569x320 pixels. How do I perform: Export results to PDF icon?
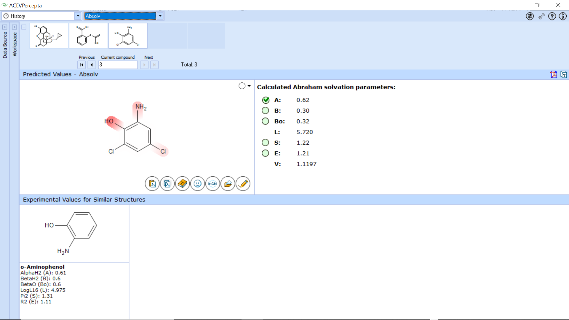click(x=554, y=74)
